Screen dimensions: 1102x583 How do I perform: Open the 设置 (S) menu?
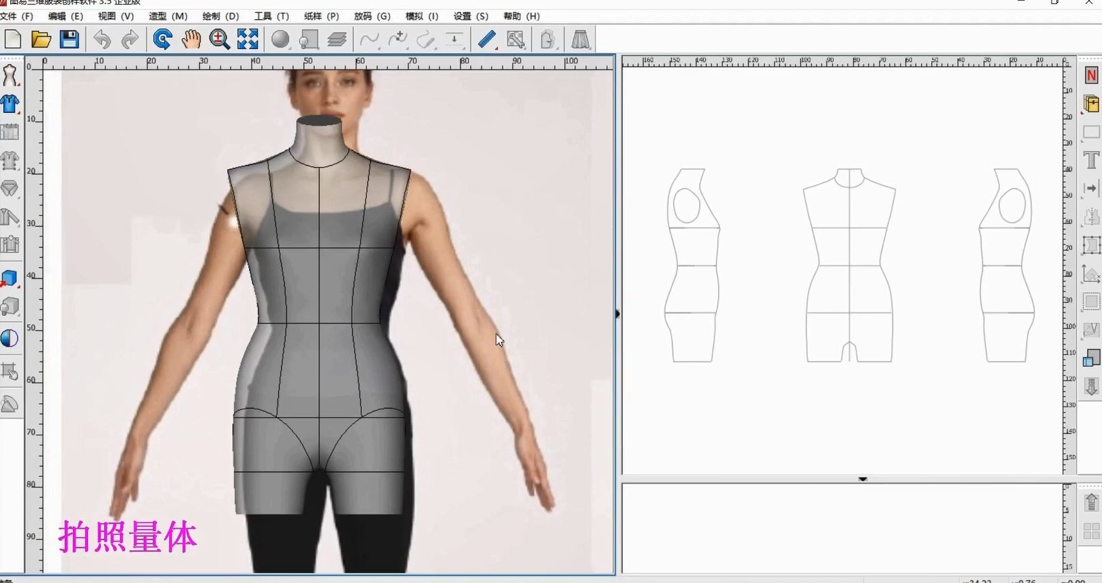(x=471, y=16)
